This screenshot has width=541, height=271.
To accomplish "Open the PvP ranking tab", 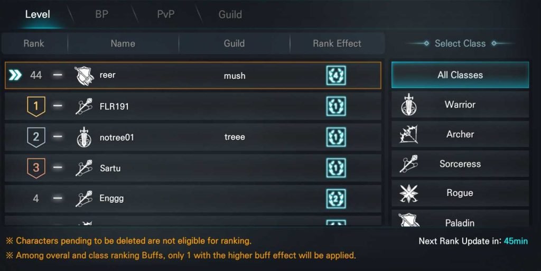I will (165, 14).
